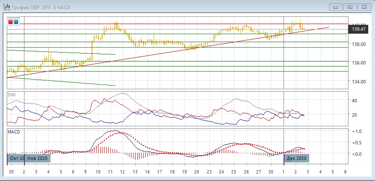Click the blue square icon on chart
The height and width of the screenshot is (181, 375).
click(16, 22)
